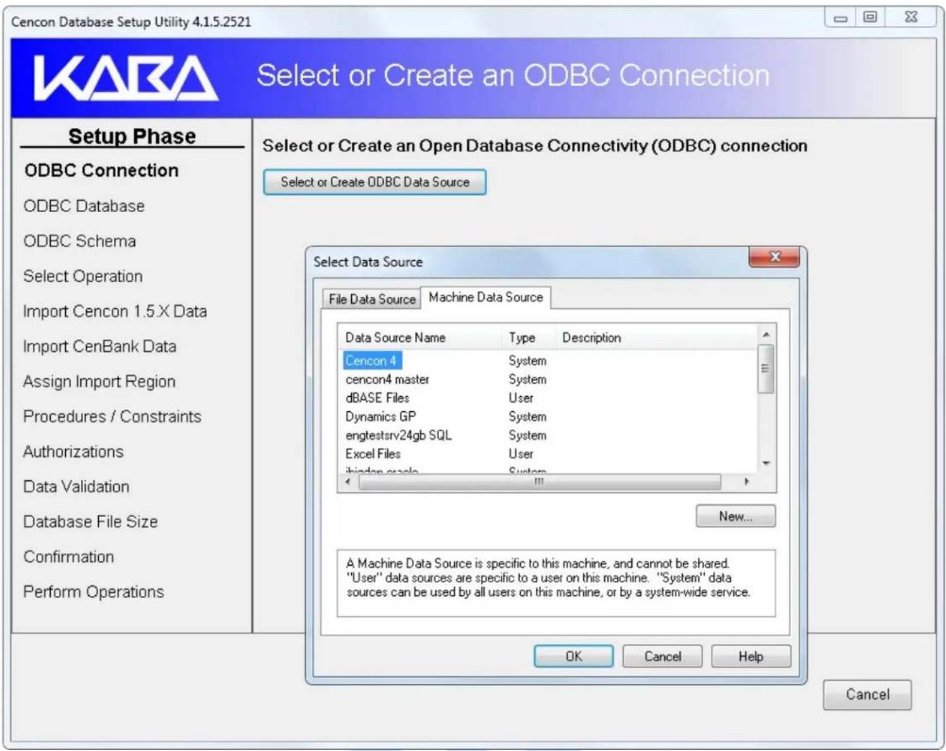Click the ODBC Schema setup phase
946x751 pixels.
[x=80, y=241]
